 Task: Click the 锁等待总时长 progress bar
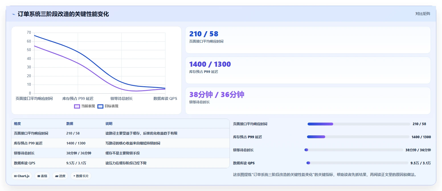(354, 150)
